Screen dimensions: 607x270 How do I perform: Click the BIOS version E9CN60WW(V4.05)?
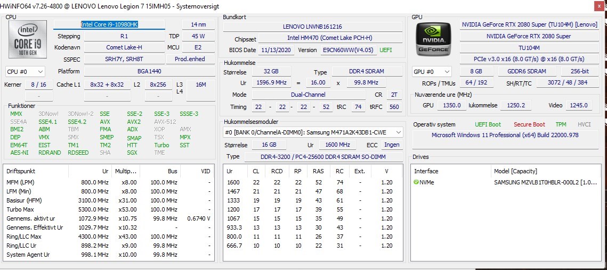tap(348, 50)
